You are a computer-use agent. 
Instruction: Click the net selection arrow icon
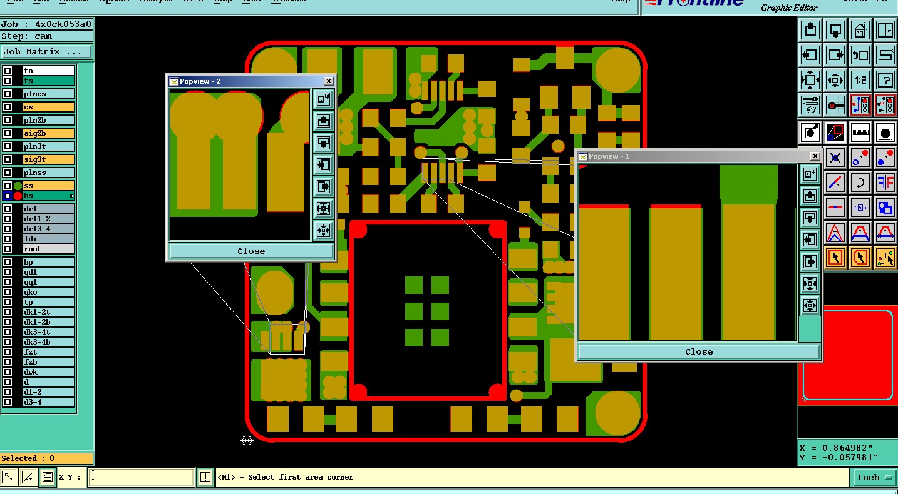[x=885, y=257]
